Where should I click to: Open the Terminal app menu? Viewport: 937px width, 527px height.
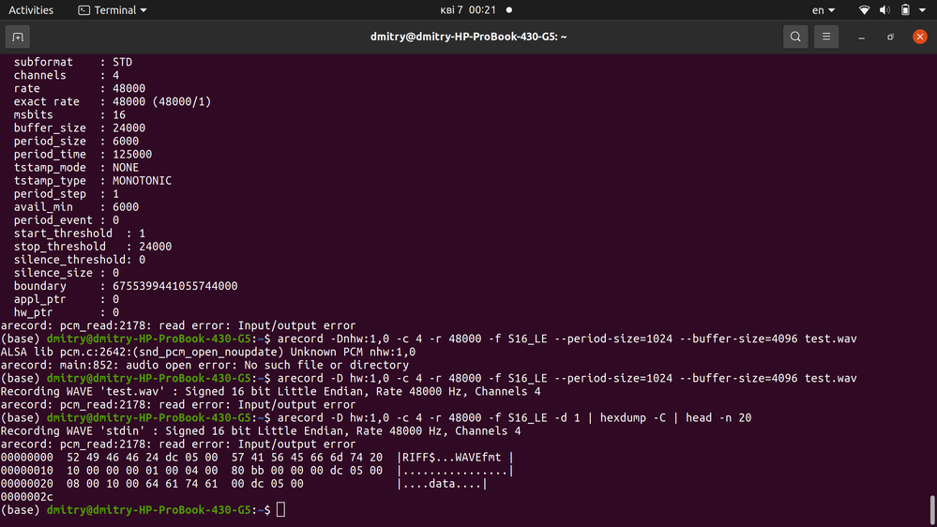click(113, 10)
